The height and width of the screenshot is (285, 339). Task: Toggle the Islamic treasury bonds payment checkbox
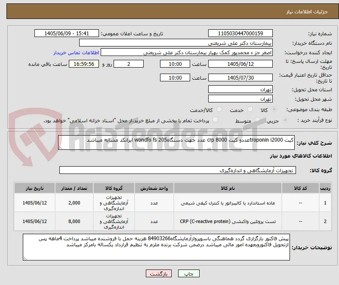tap(216, 119)
